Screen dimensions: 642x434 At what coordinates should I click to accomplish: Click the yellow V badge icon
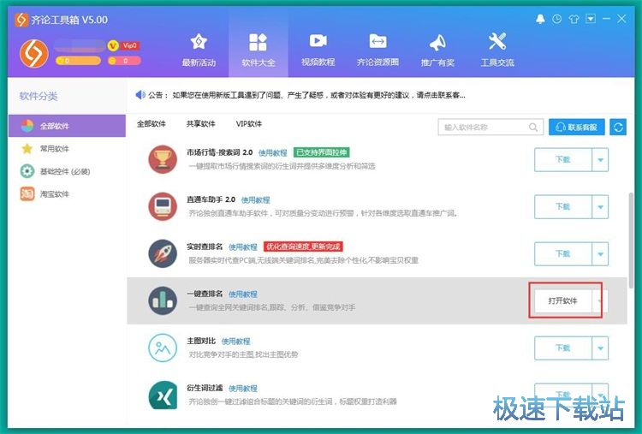pos(113,45)
